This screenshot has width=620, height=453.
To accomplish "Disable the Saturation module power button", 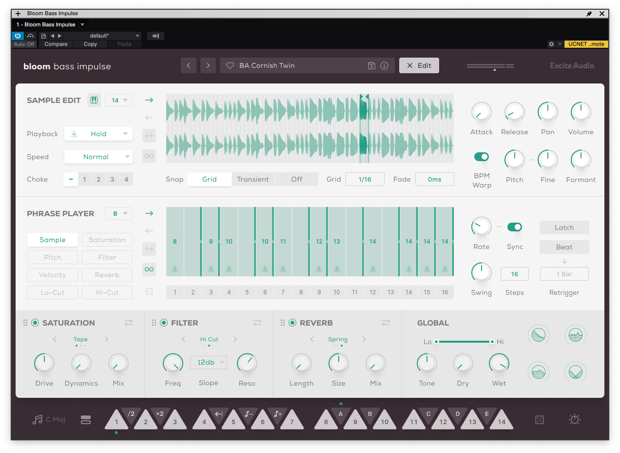I will 35,323.
